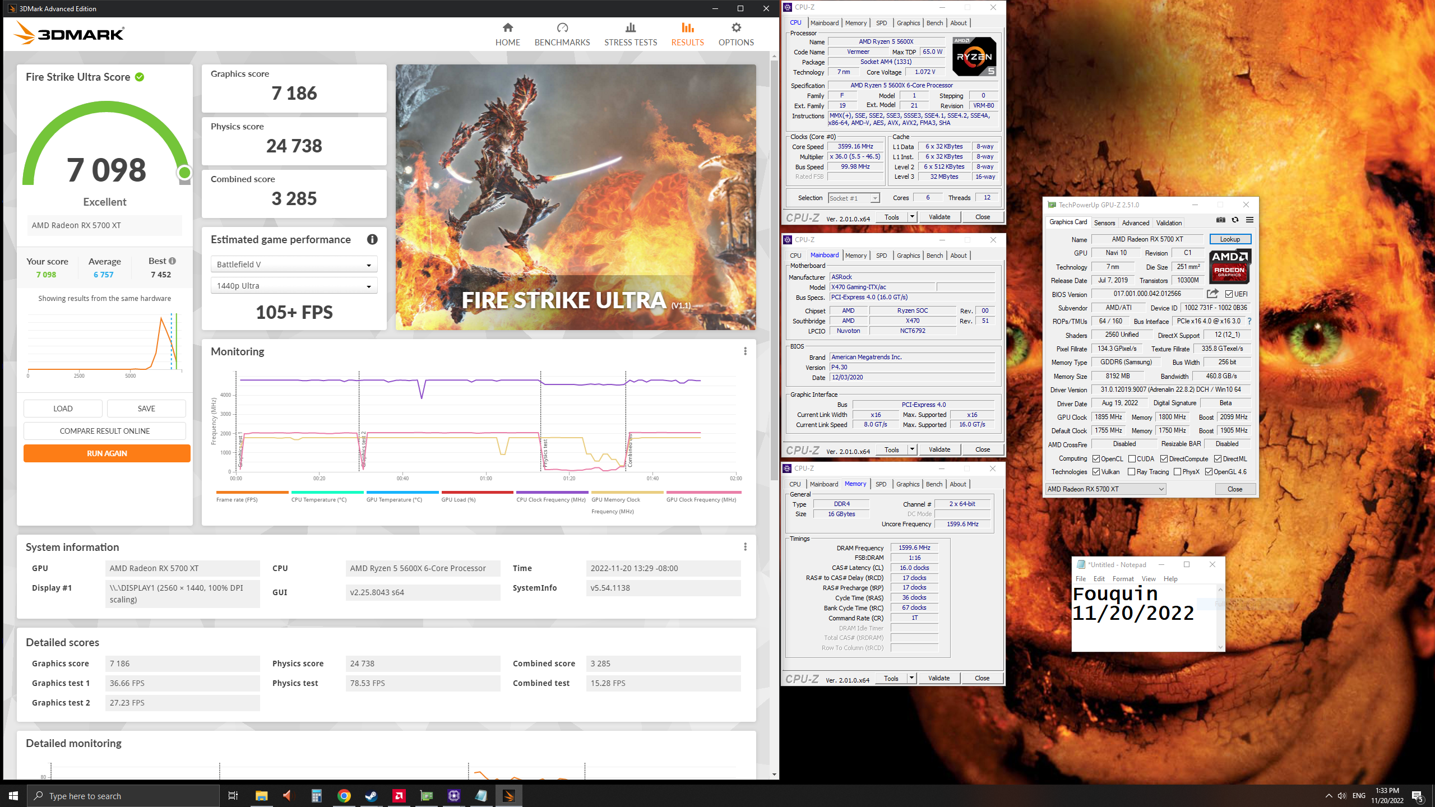
Task: Open the Sensors tab in GPU-Z
Action: point(1104,222)
